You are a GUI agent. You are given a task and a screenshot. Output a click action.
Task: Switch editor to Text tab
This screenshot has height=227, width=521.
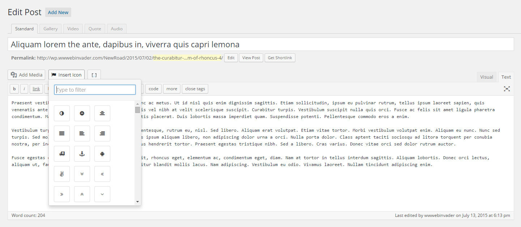point(506,77)
